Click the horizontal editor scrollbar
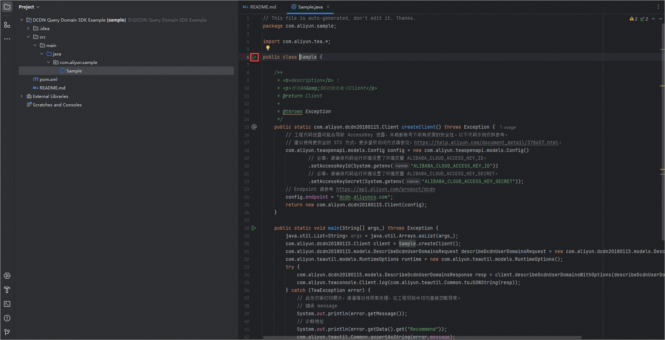This screenshot has height=340, width=665. click(x=422, y=337)
